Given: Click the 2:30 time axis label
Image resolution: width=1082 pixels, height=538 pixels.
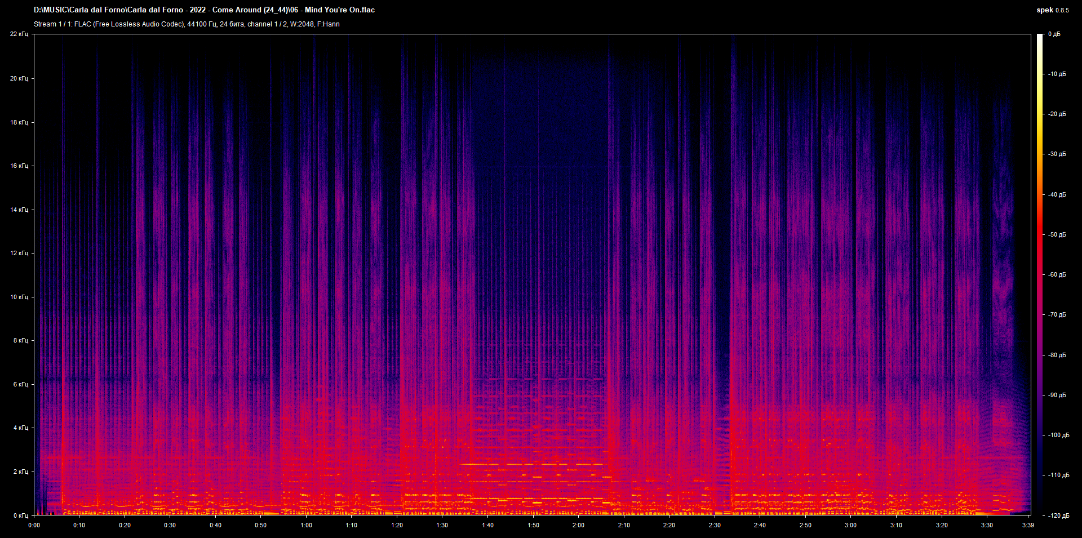Looking at the screenshot, I should pyautogui.click(x=715, y=525).
